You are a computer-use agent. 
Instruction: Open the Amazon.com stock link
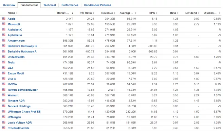[x=16, y=41]
